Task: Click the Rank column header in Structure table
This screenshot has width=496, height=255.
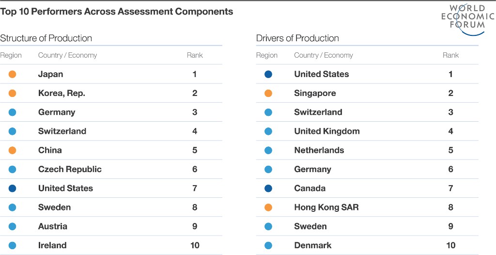Action: [x=195, y=55]
